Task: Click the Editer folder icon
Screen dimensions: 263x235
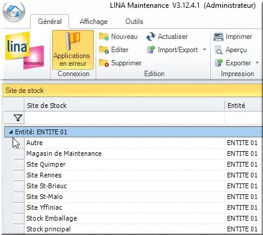Action: (104, 50)
